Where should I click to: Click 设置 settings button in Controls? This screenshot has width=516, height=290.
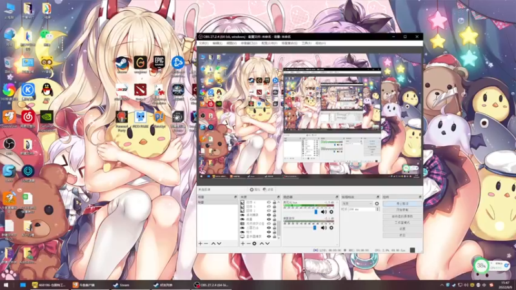pos(402,229)
